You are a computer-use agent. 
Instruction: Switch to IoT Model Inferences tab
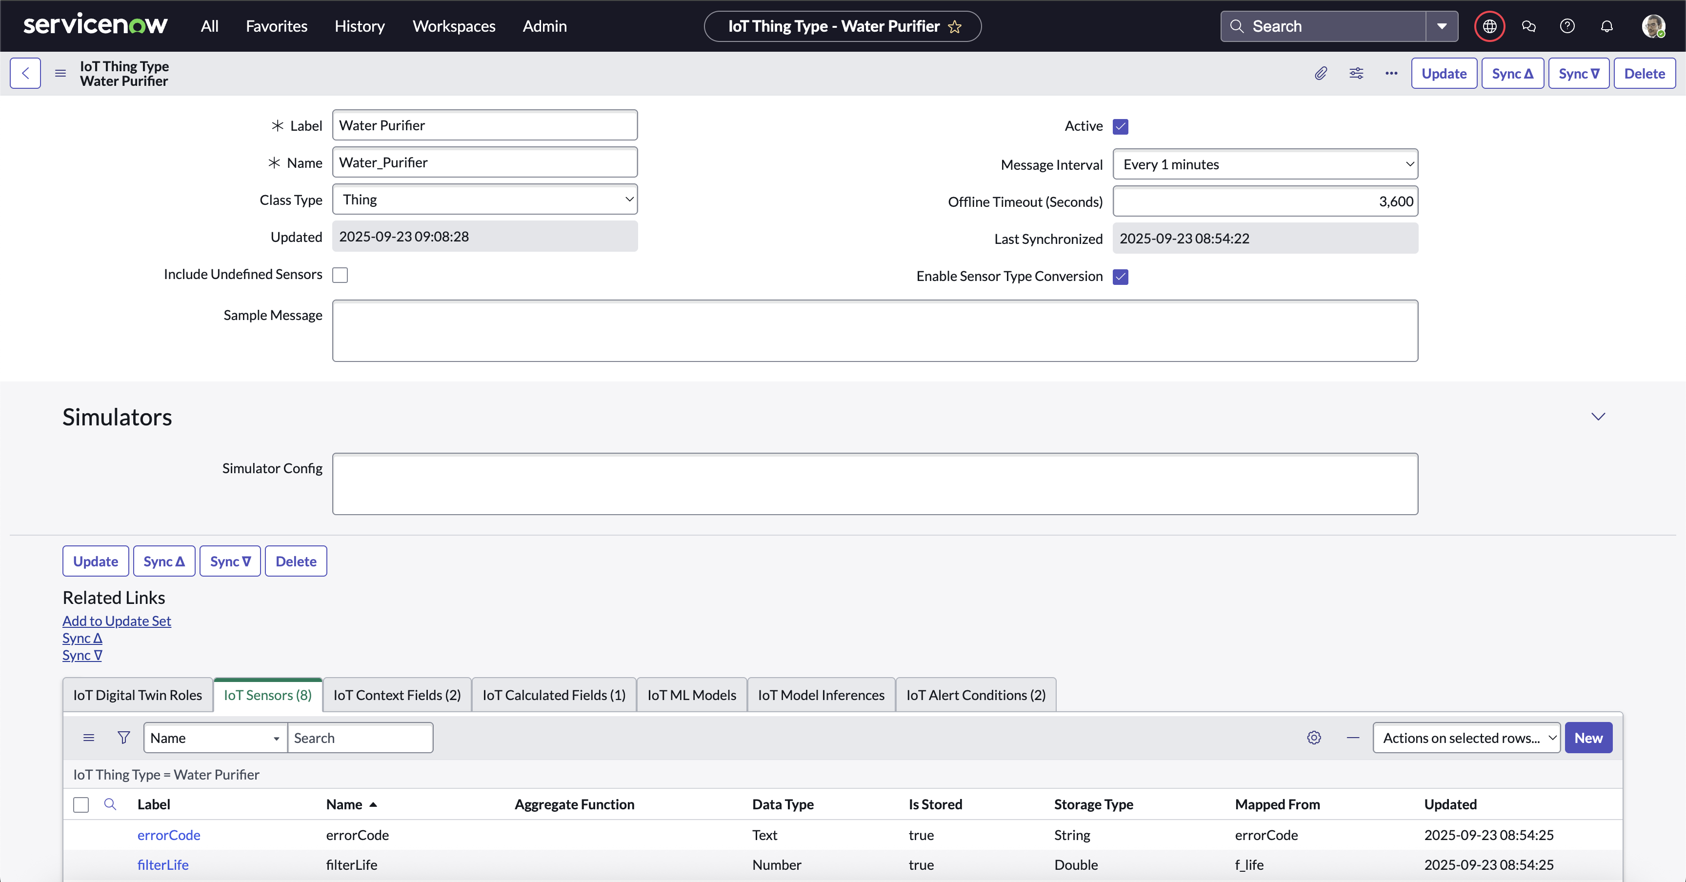tap(822, 695)
